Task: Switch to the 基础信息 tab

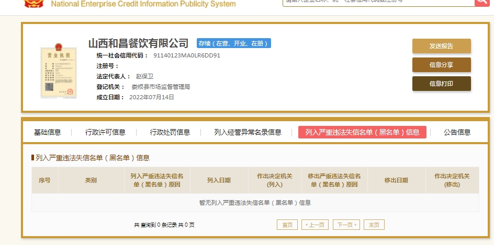Action: coord(47,132)
